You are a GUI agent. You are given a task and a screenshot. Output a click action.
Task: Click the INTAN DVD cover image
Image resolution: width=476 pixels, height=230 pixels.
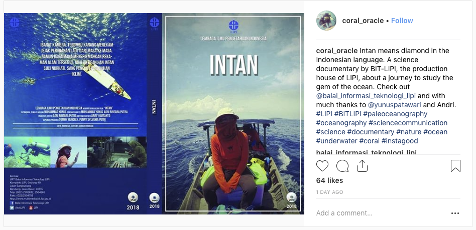(x=154, y=114)
